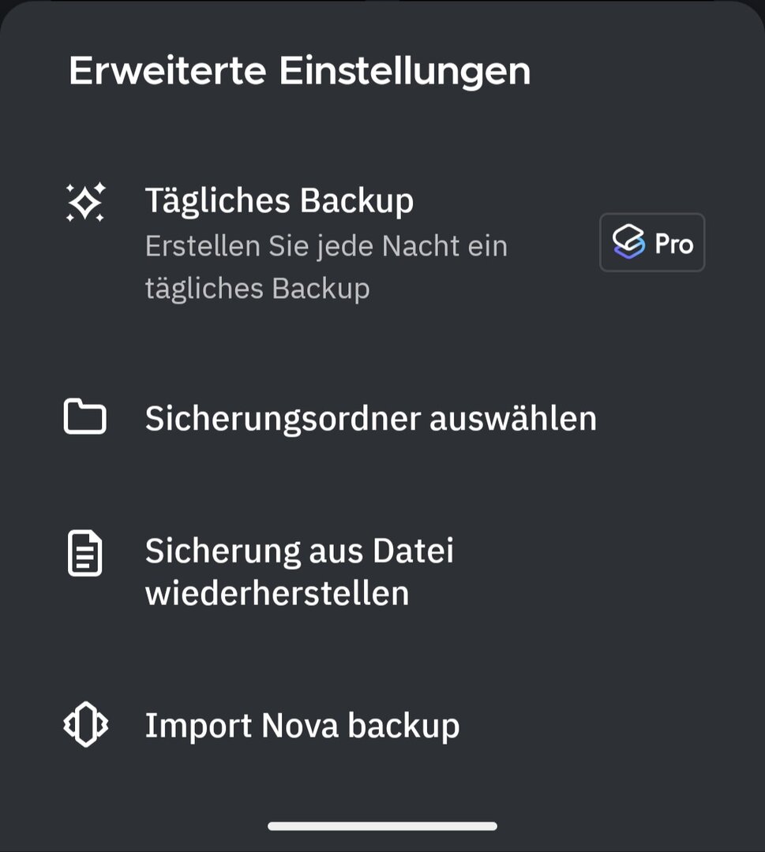Click the word "Einstellungen" in the title

click(404, 71)
